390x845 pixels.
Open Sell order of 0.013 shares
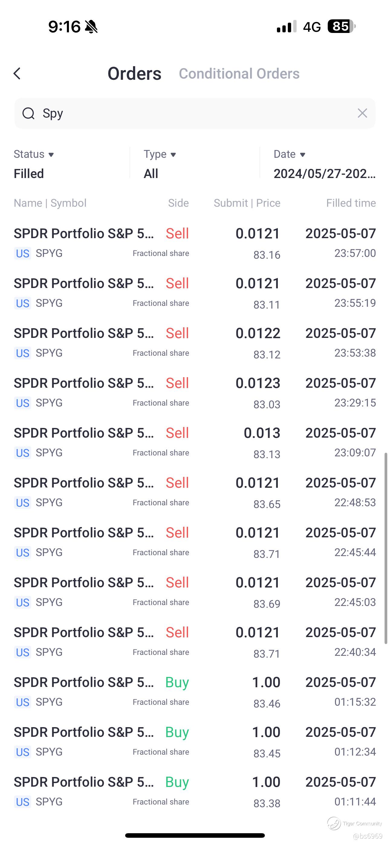(195, 442)
